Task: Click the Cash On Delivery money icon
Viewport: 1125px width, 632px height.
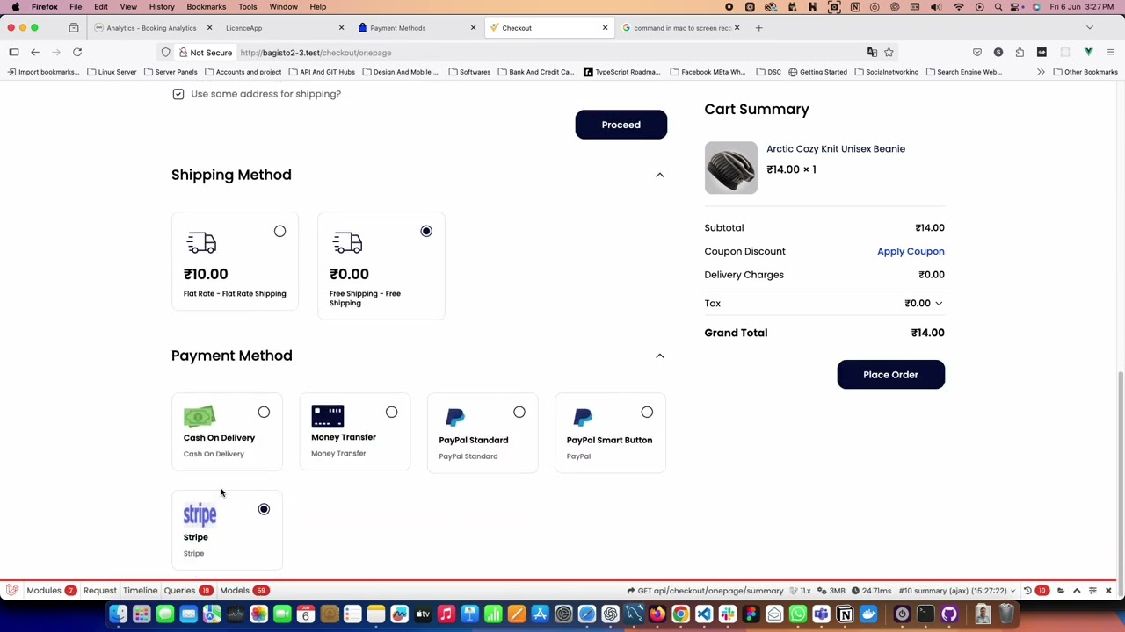Action: (x=200, y=416)
